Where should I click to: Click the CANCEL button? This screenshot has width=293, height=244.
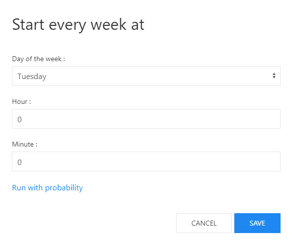[x=204, y=223]
